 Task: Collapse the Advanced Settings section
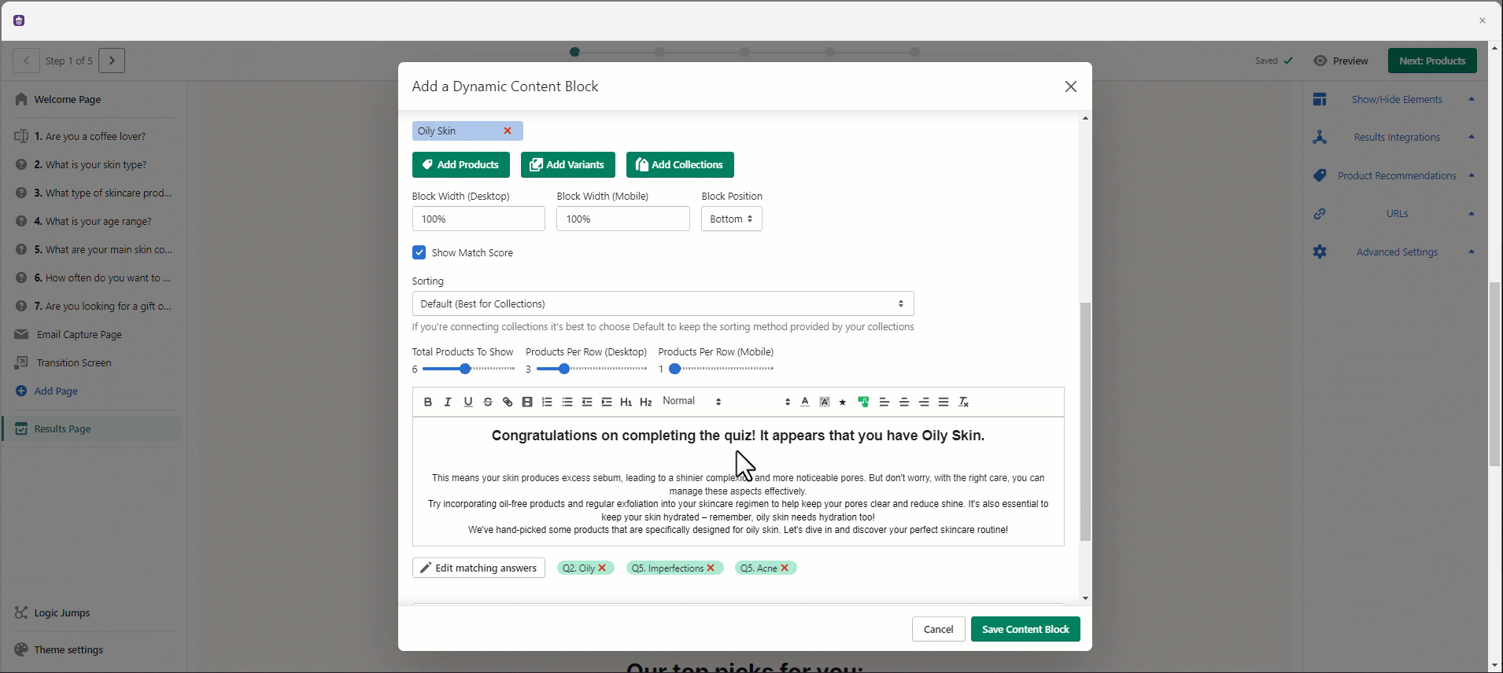point(1471,252)
